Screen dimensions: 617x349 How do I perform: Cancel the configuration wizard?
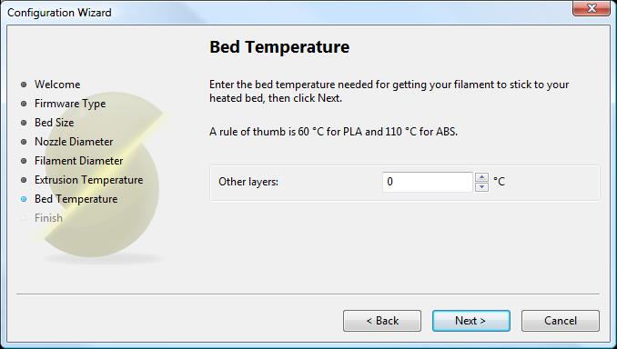tap(561, 321)
